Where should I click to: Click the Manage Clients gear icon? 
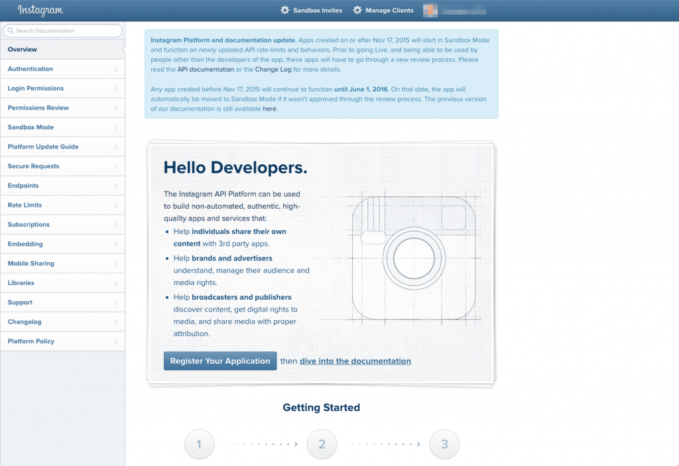click(357, 11)
